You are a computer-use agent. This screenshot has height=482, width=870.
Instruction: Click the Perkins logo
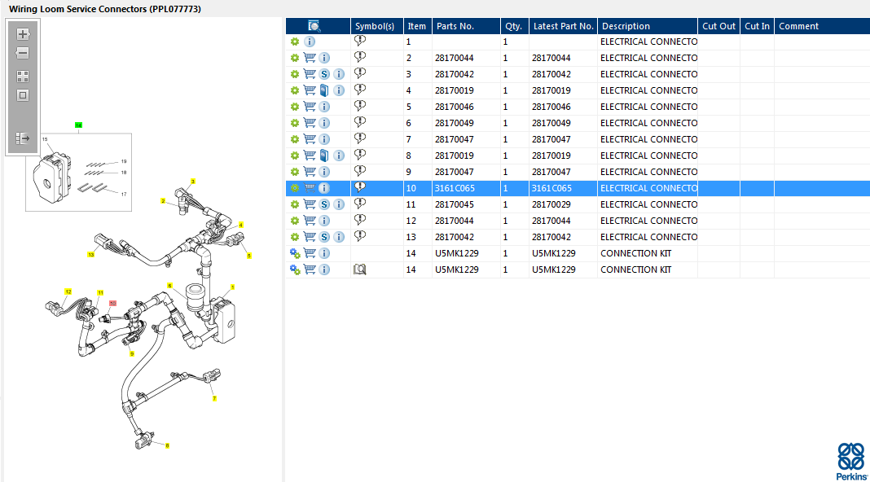point(851,461)
